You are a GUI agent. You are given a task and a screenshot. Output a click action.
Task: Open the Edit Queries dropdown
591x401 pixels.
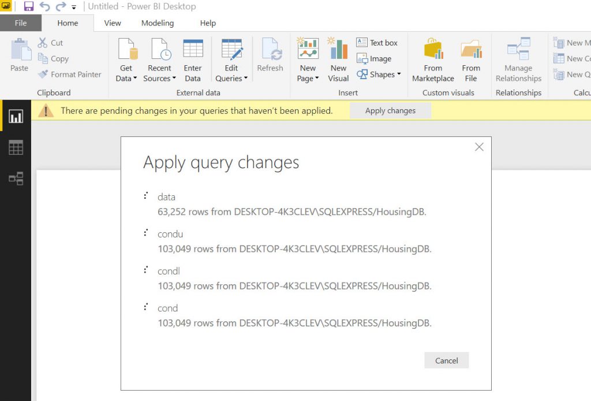click(x=231, y=78)
